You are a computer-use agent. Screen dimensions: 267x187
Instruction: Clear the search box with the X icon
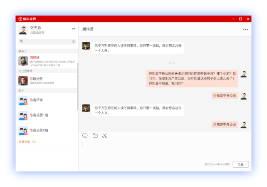[74, 41]
